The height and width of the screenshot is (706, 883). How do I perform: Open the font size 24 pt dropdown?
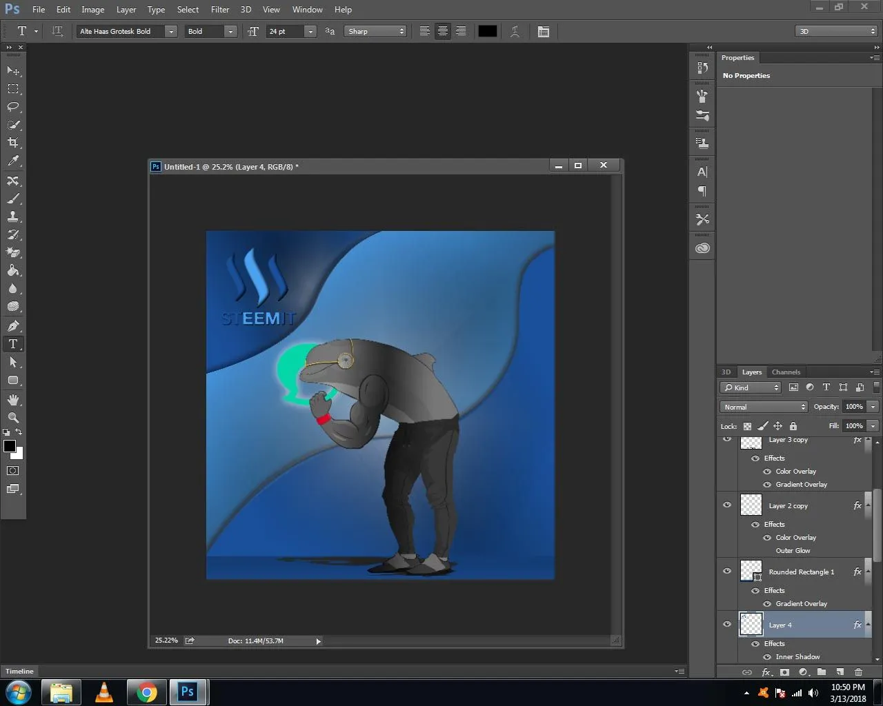pos(310,31)
